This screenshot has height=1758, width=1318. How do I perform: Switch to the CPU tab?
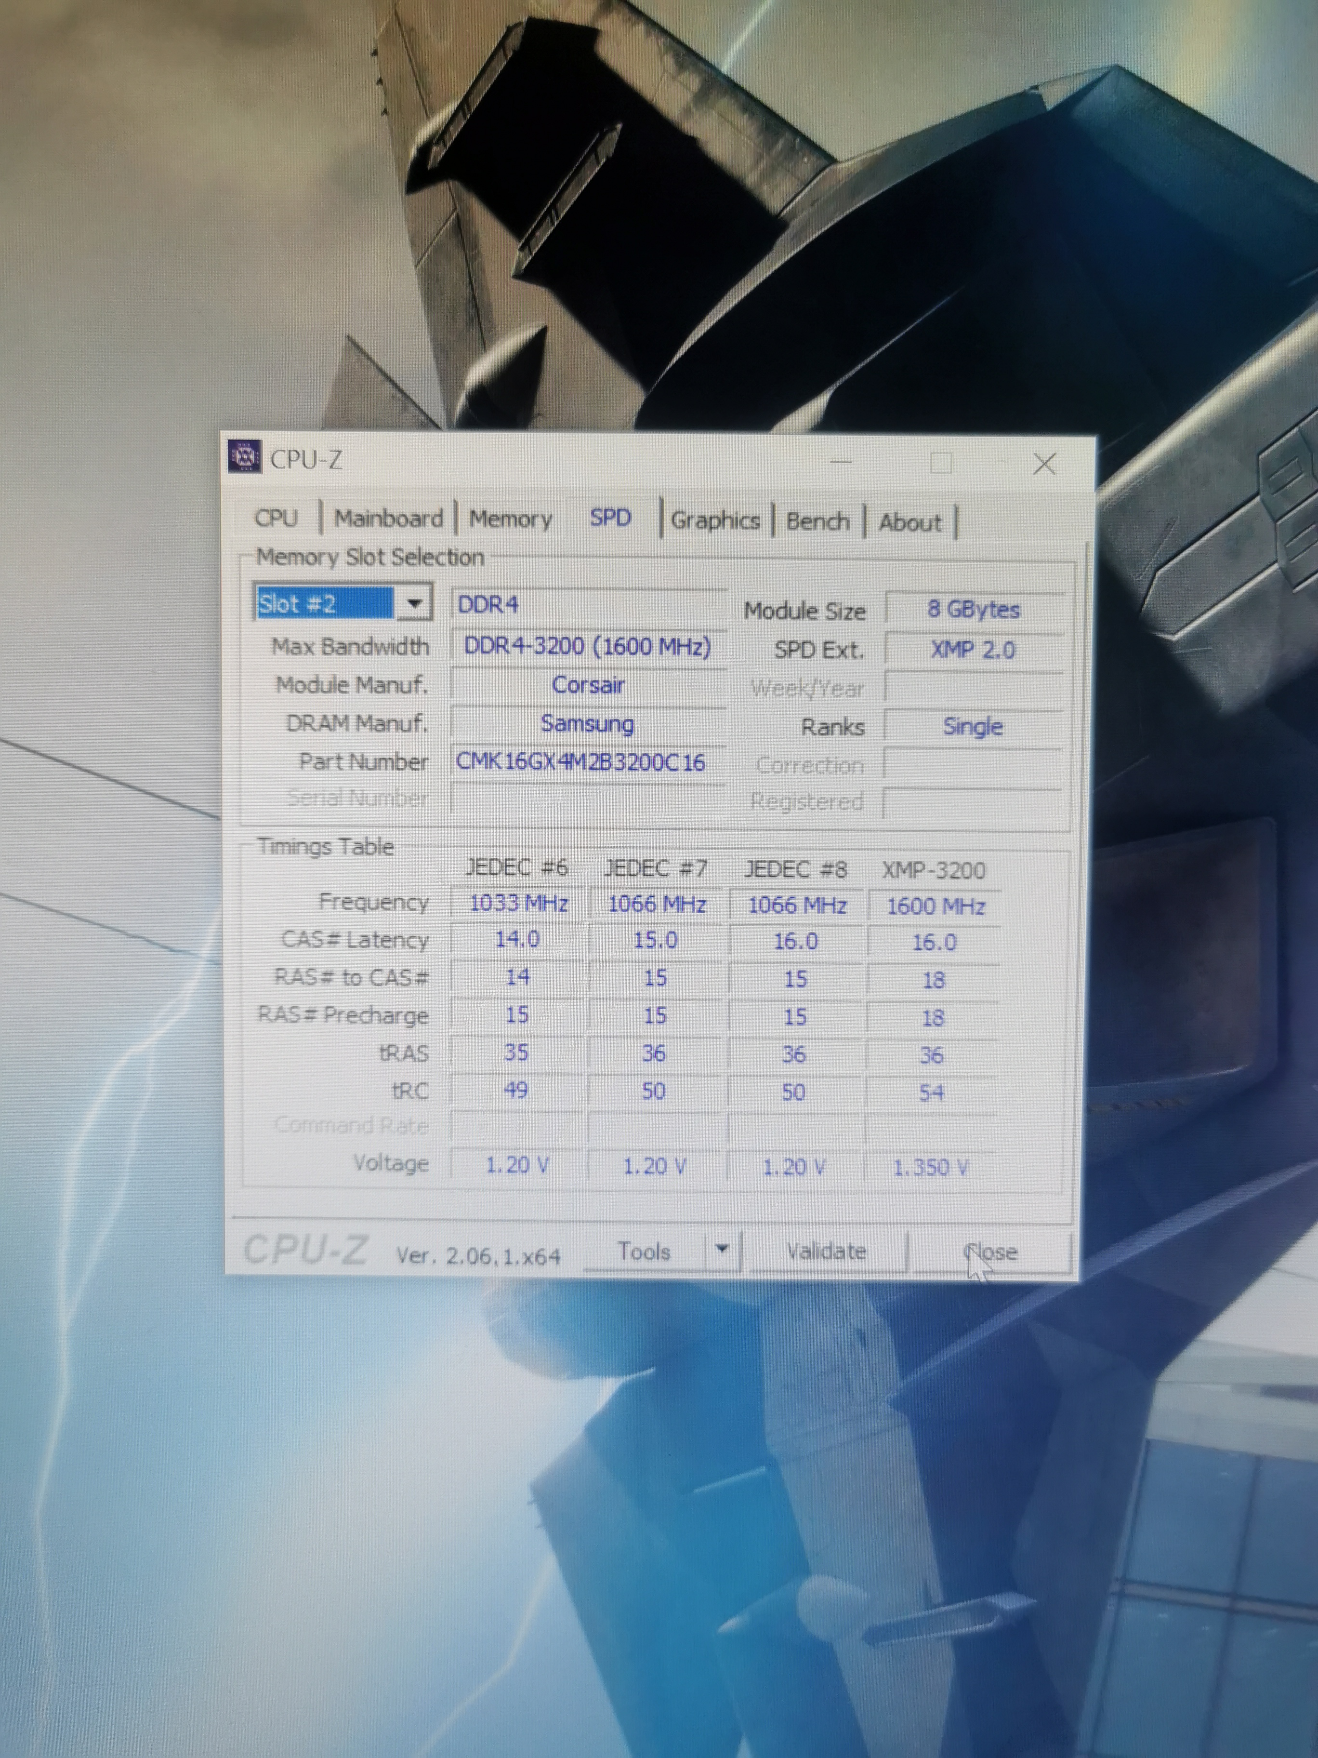[276, 518]
